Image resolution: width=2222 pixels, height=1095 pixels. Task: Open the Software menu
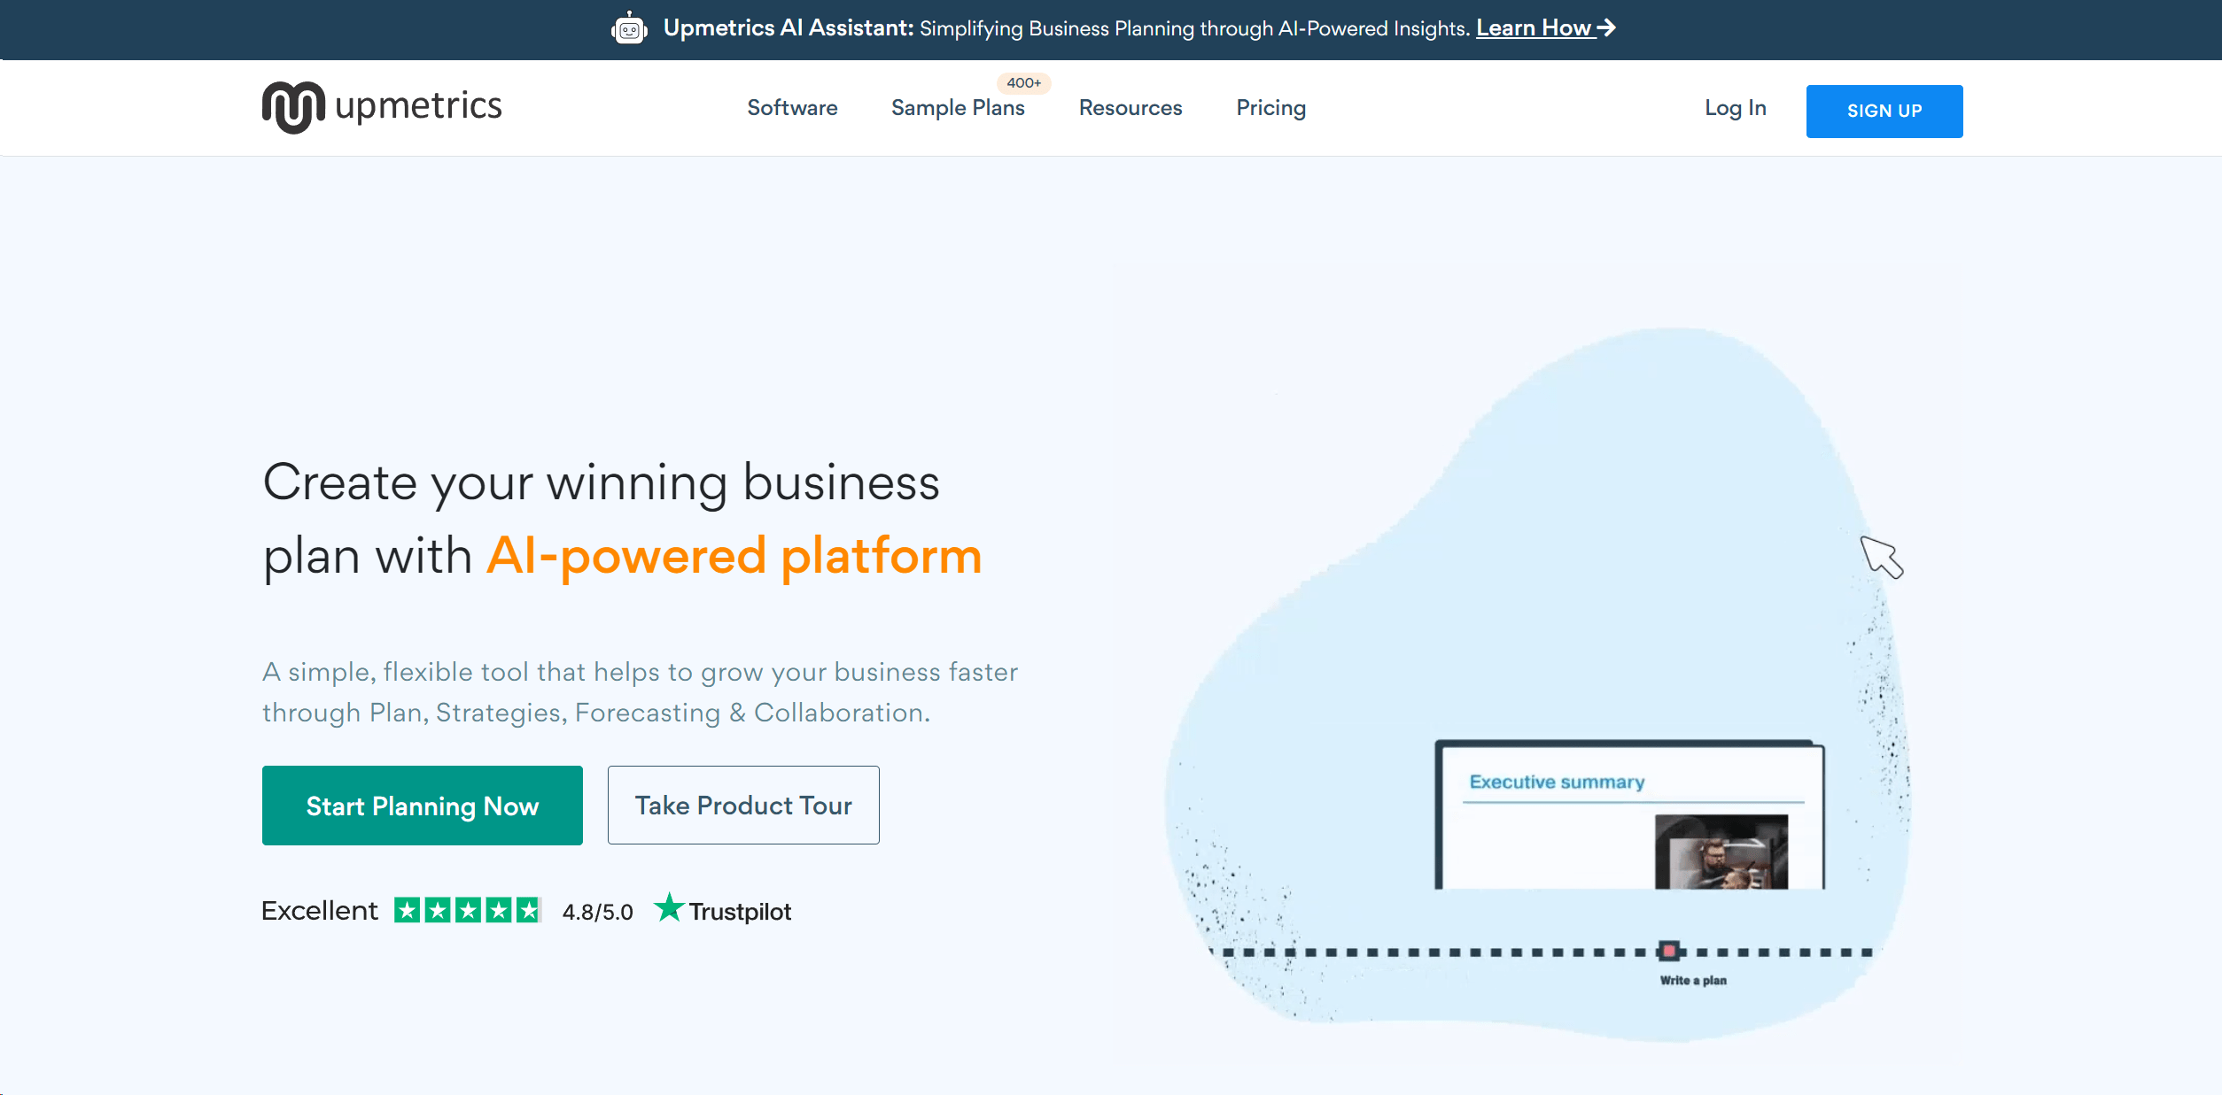[792, 108]
